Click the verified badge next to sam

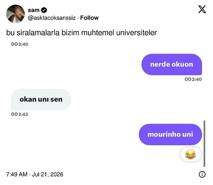pyautogui.click(x=44, y=10)
